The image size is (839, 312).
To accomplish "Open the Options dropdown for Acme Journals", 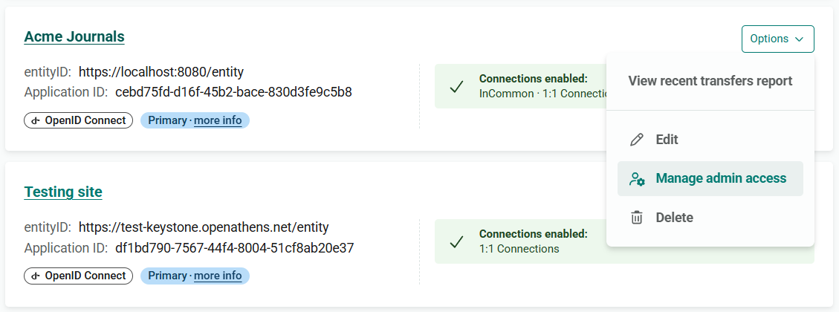I will [777, 39].
